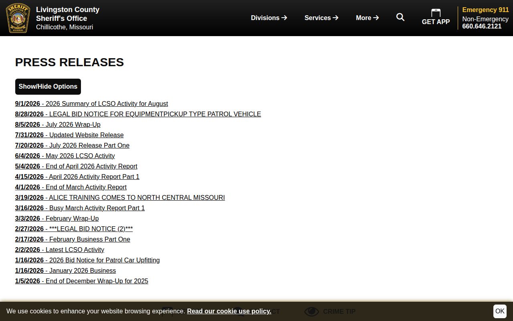The image size is (513, 321).
Task: Open 2026 Bid Notice for Patrol Car Upfitting
Action: point(87,260)
